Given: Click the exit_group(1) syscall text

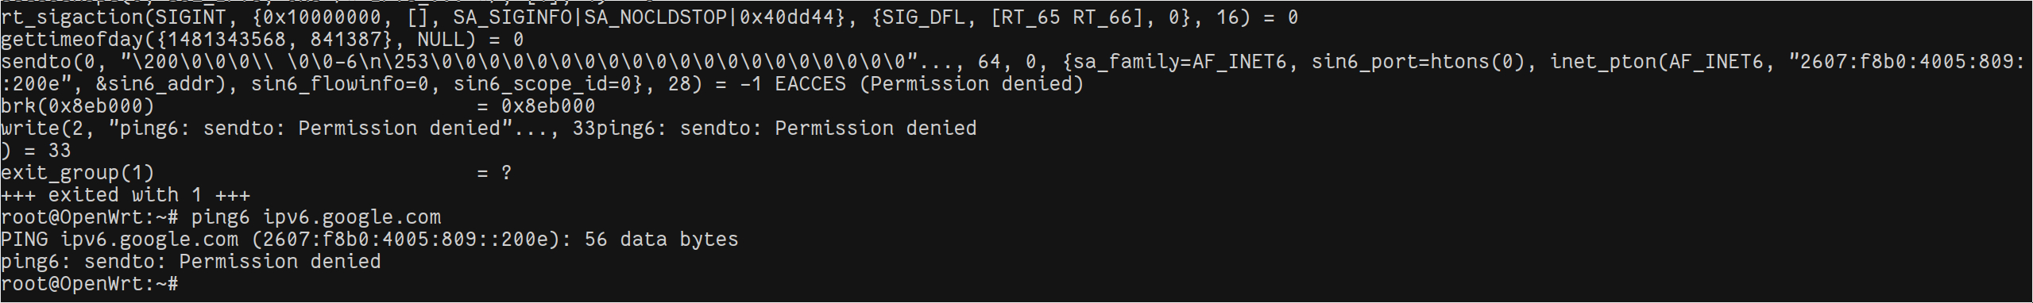Looking at the screenshot, I should coord(78,173).
